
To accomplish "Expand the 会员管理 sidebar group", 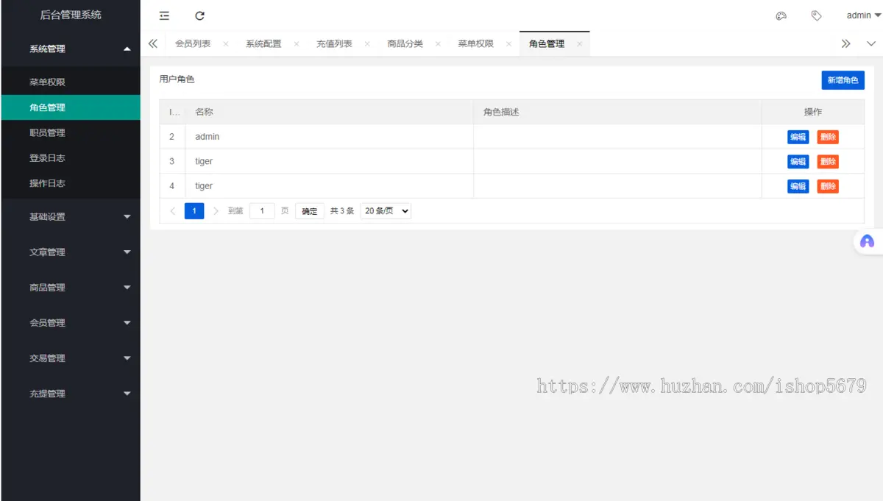I will coord(71,323).
